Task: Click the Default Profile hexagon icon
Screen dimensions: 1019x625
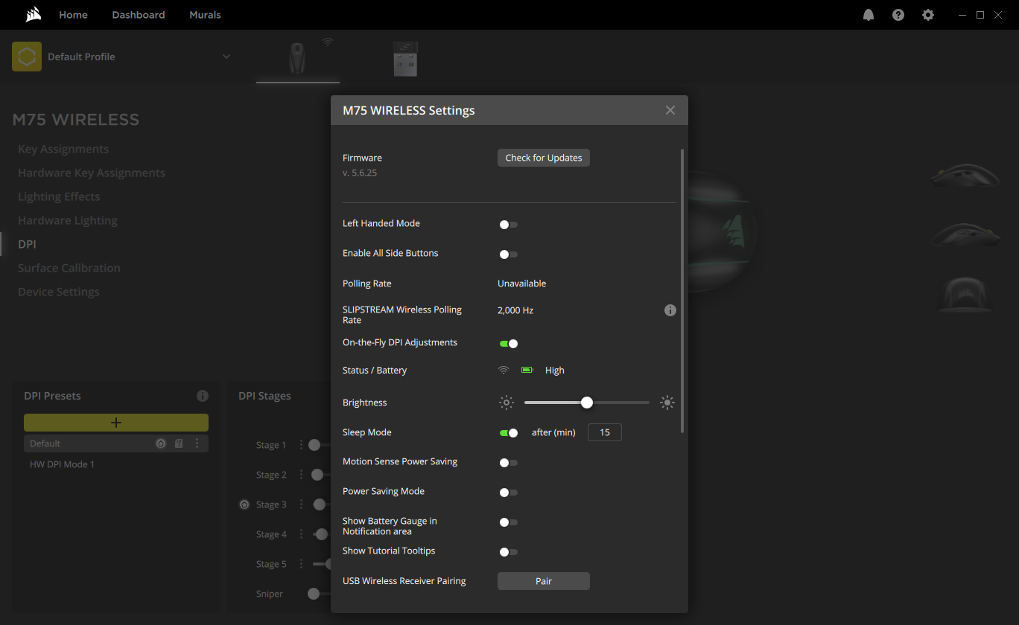Action: pos(27,57)
